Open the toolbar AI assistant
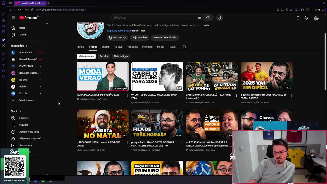The width and height of the screenshot is (327, 184). tap(318, 10)
